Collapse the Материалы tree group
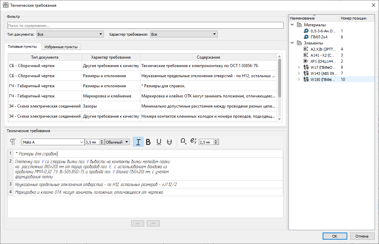The image size is (379, 244). coord(292,25)
